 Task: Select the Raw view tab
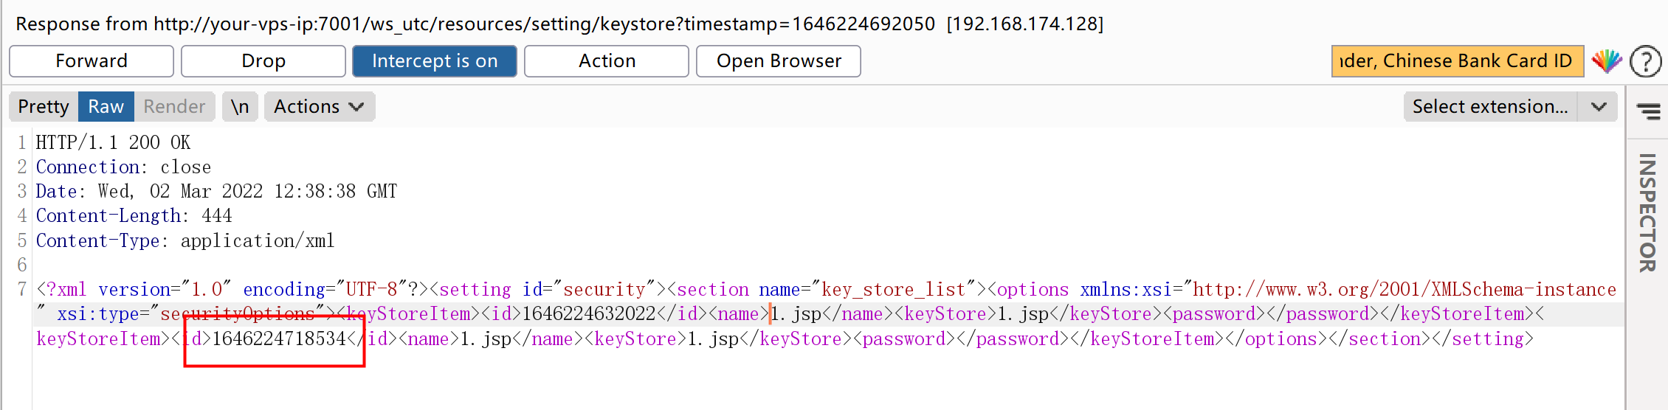pyautogui.click(x=106, y=107)
